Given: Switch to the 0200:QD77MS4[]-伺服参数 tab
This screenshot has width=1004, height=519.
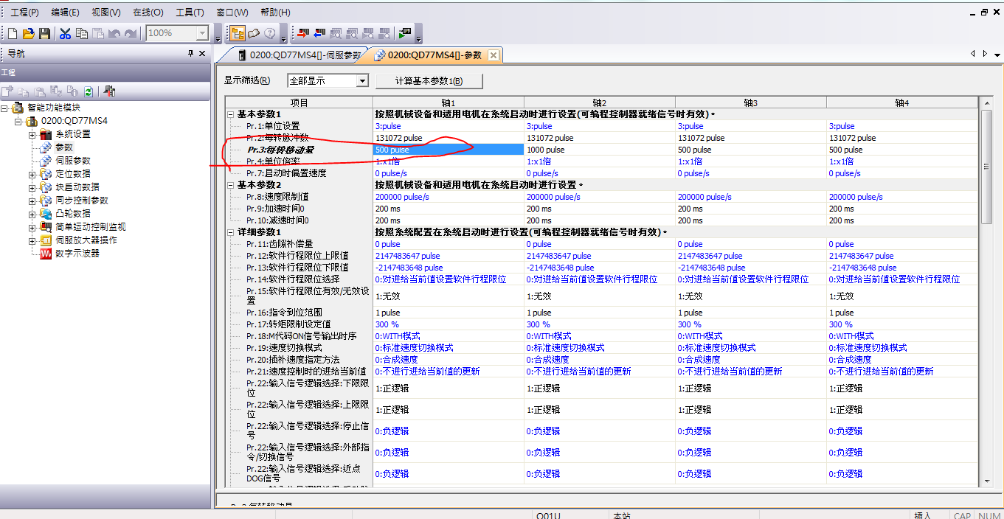Looking at the screenshot, I should [x=299, y=55].
